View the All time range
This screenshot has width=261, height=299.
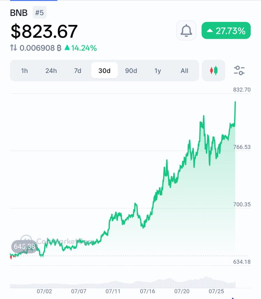pyautogui.click(x=184, y=71)
